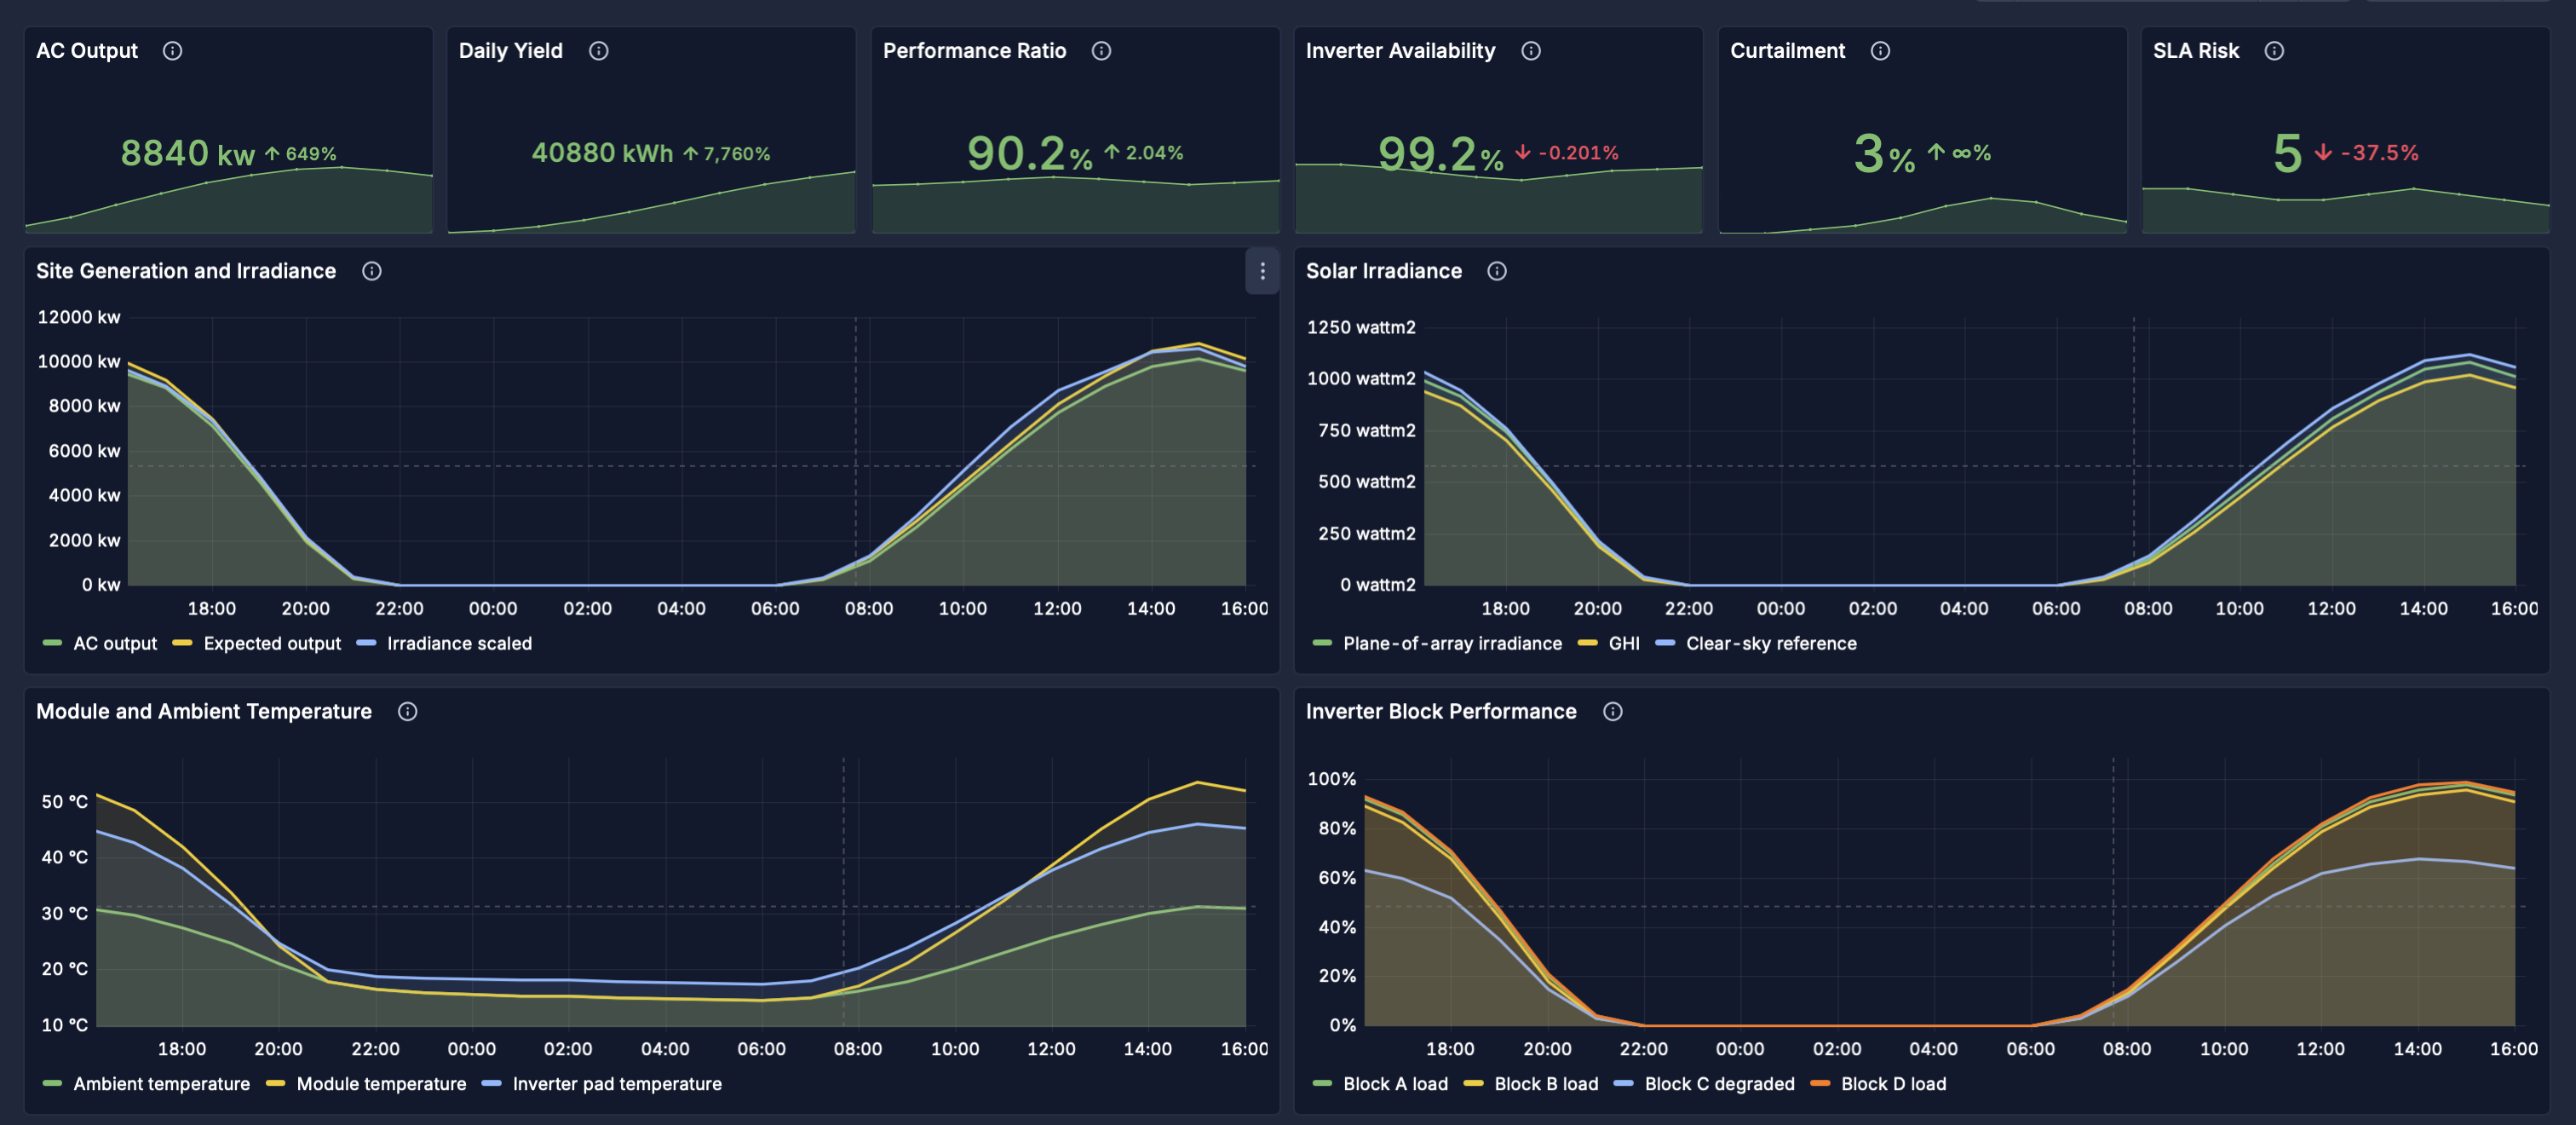Open Solar Irradiance title menu

click(x=1384, y=271)
